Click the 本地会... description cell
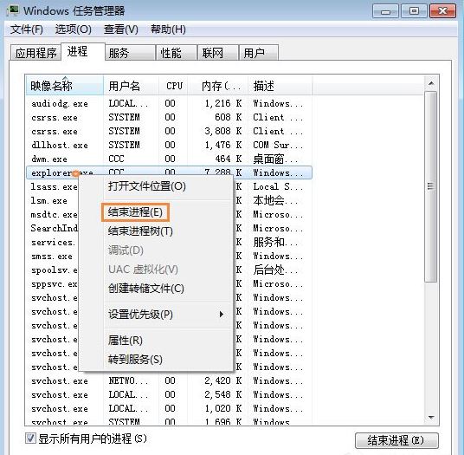 click(275, 200)
